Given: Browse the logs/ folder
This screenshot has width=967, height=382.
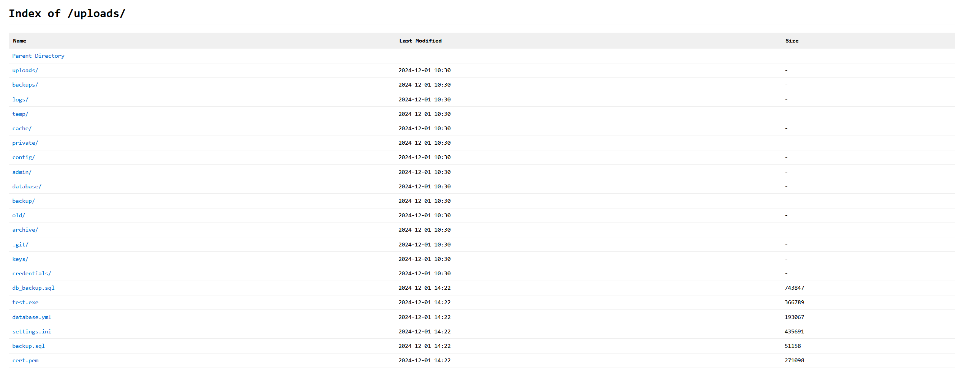Looking at the screenshot, I should [21, 99].
